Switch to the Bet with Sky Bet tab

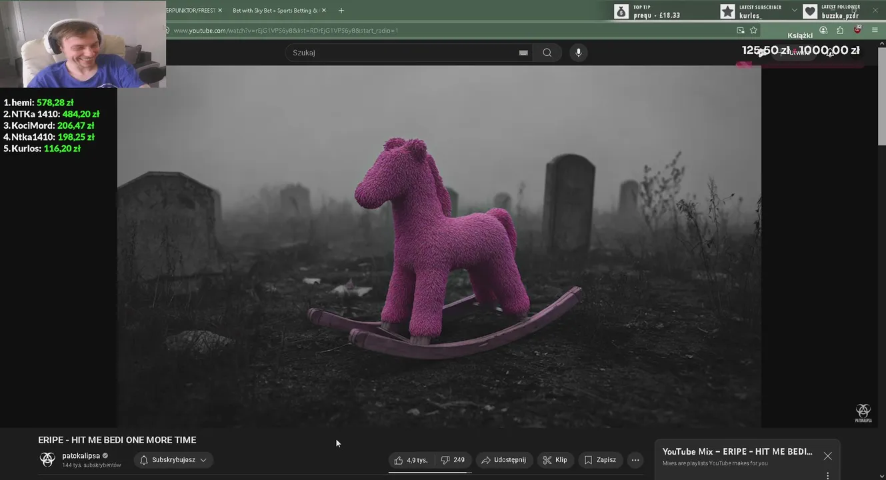pyautogui.click(x=275, y=11)
